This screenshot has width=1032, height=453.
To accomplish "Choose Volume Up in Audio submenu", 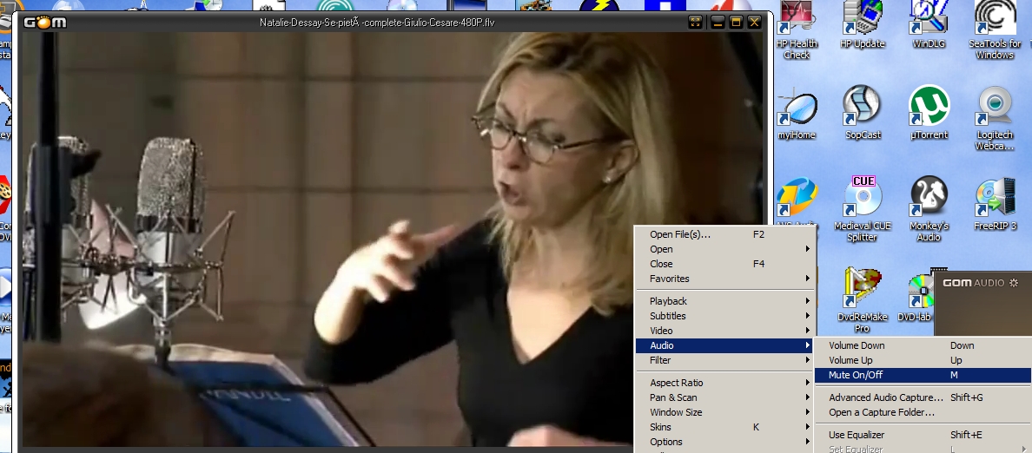I will [x=922, y=360].
